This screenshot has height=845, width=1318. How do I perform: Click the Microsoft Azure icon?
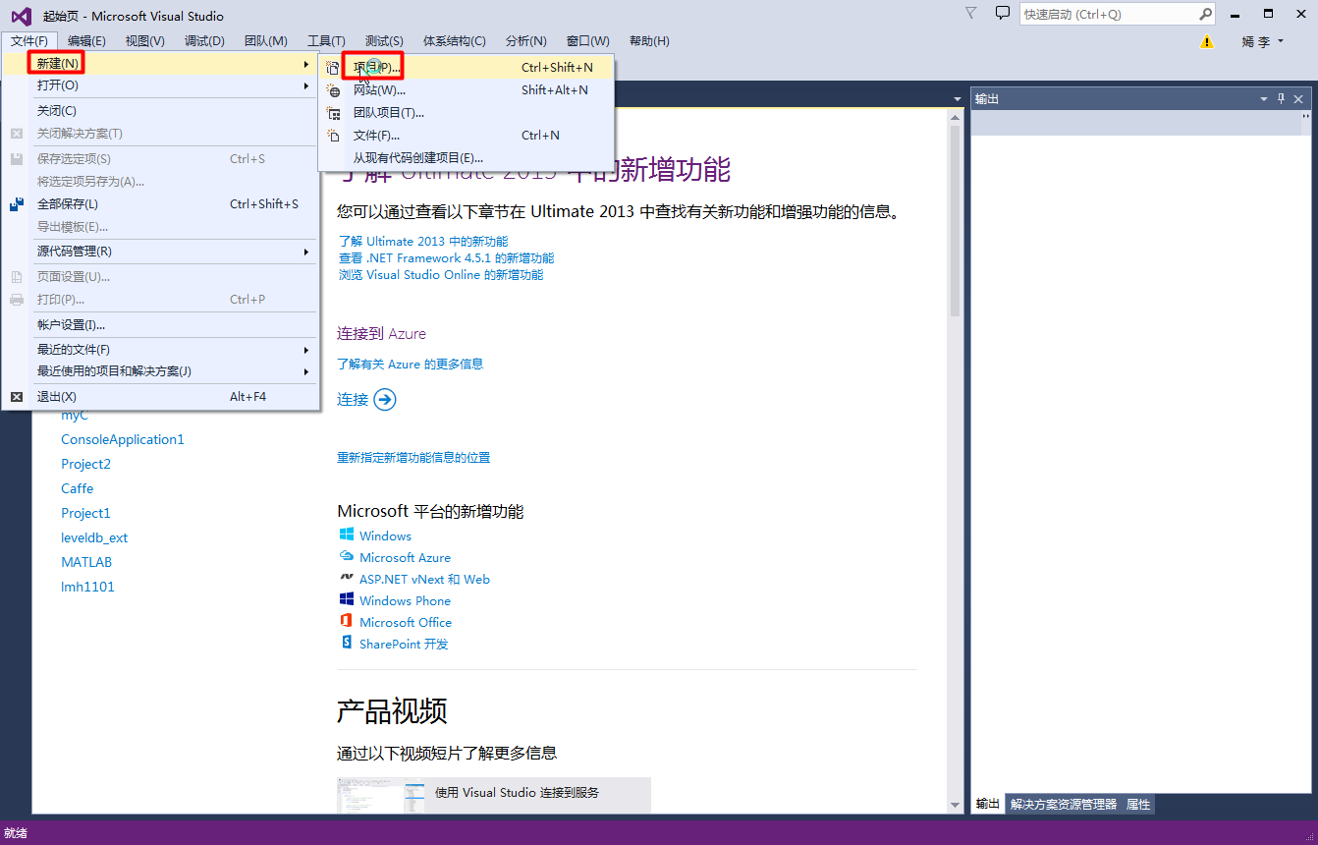point(347,556)
